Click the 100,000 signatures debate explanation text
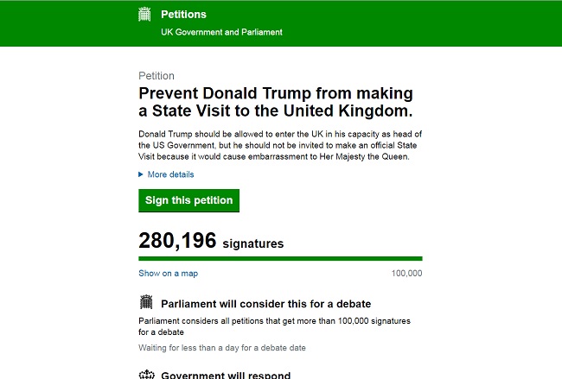This screenshot has height=379, width=562. (274, 326)
